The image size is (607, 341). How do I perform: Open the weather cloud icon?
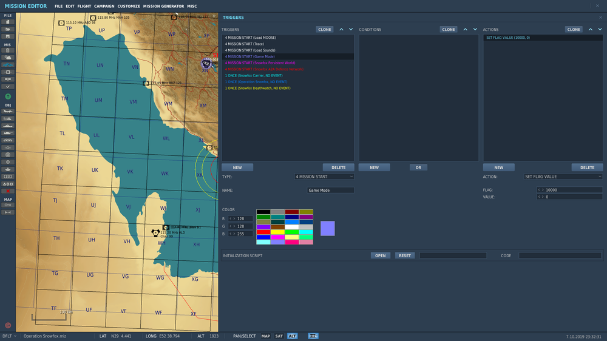(7, 57)
